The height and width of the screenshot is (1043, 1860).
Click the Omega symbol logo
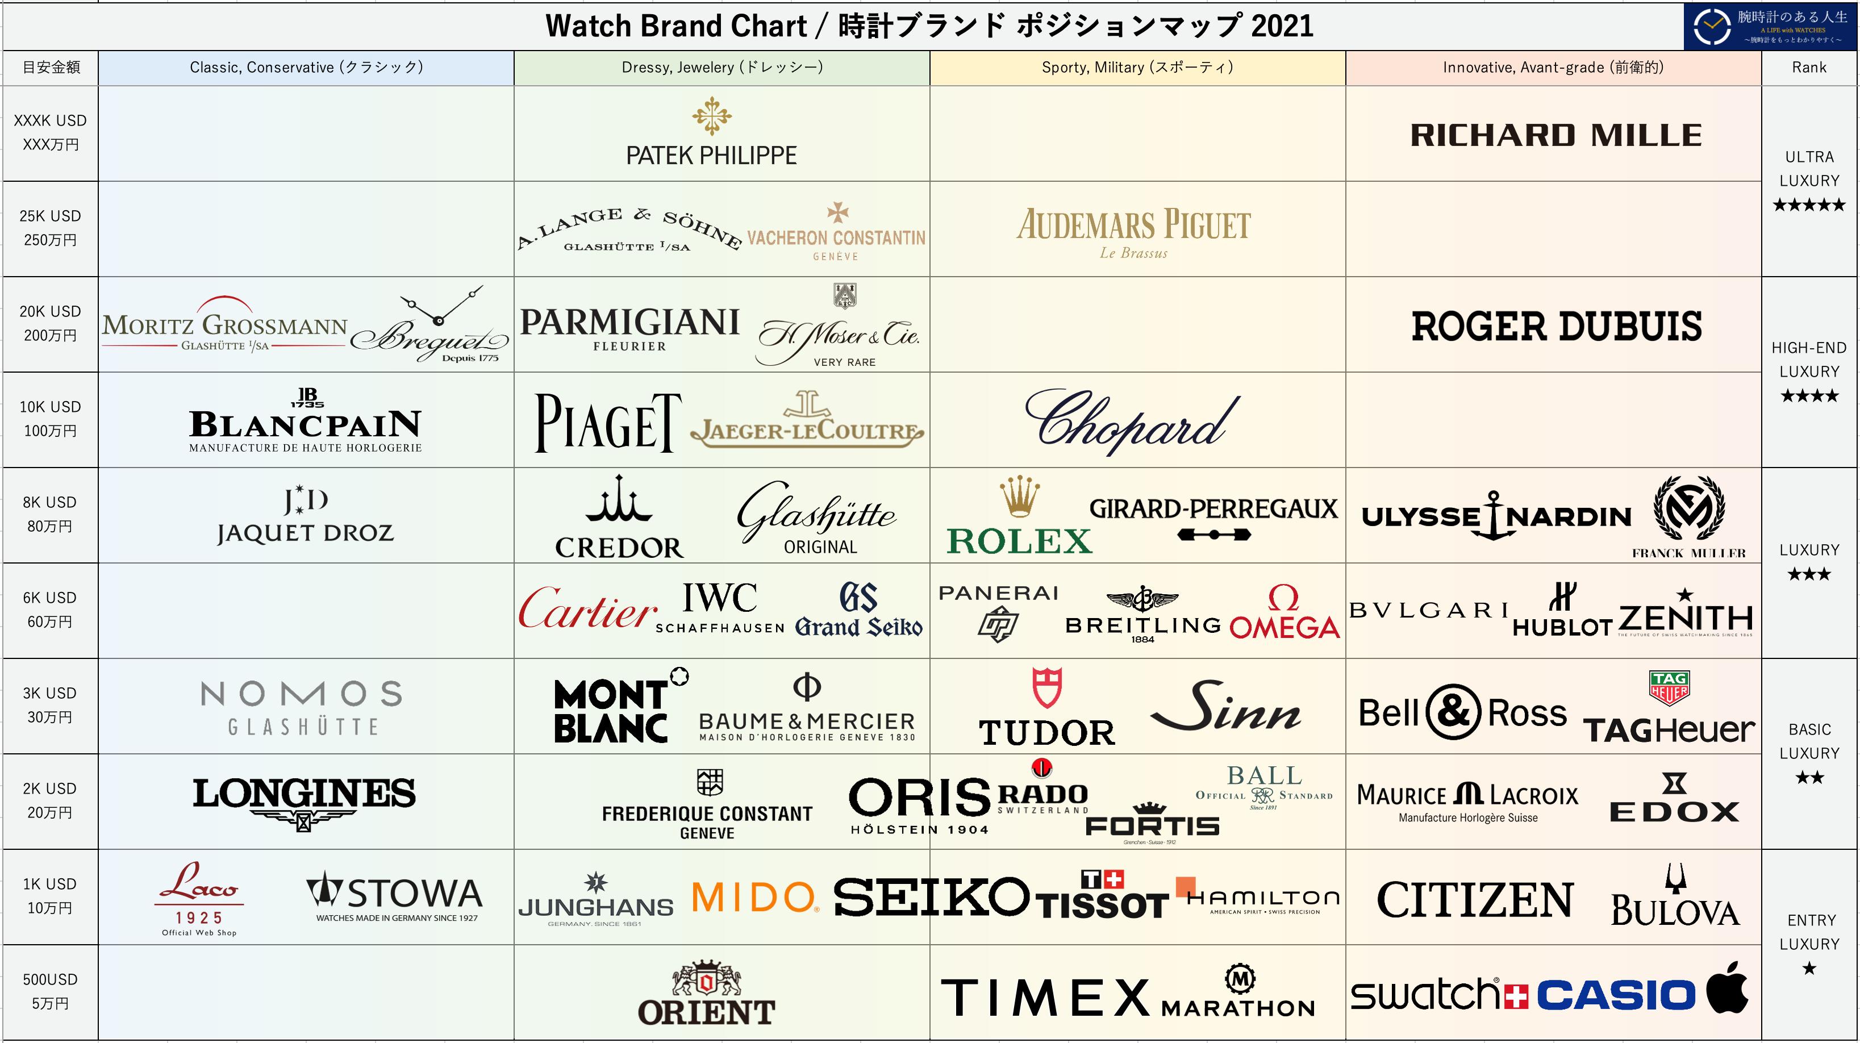[x=1283, y=598]
